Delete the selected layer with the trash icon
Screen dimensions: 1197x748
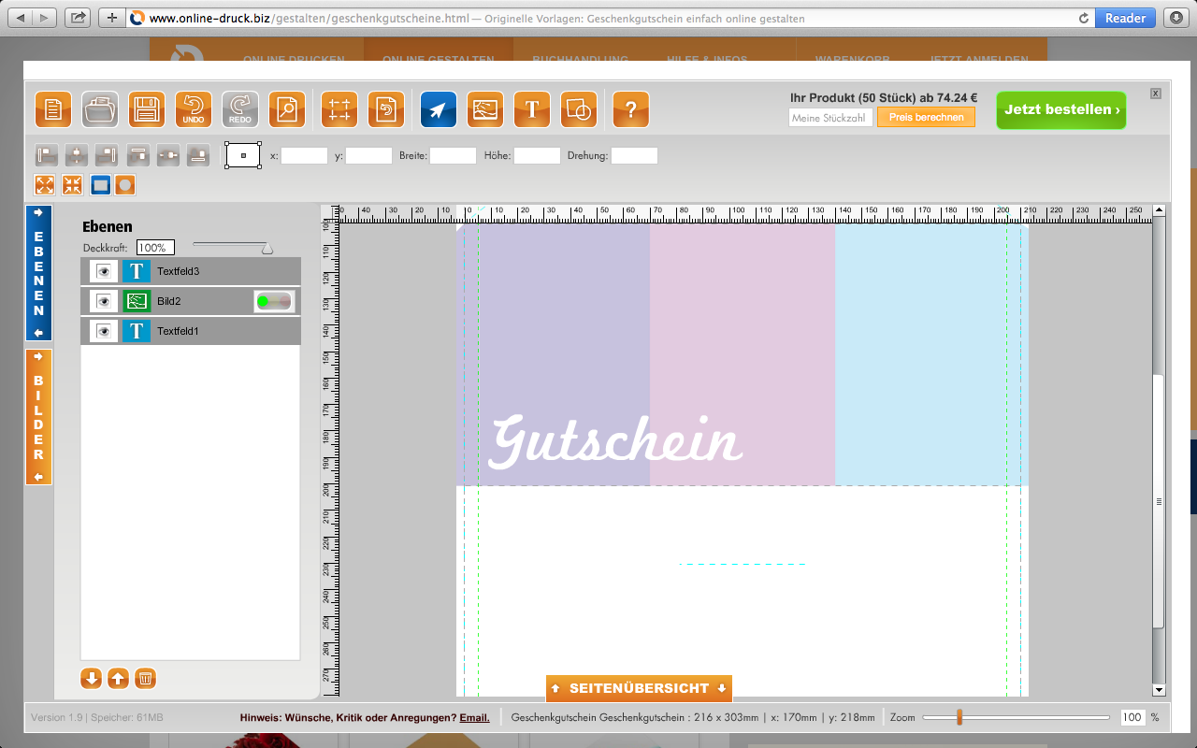(145, 679)
